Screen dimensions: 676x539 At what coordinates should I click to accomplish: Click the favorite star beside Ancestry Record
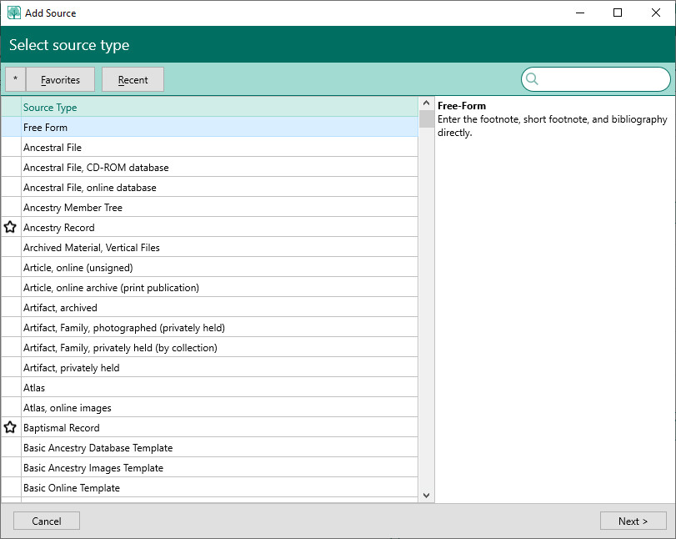click(10, 227)
